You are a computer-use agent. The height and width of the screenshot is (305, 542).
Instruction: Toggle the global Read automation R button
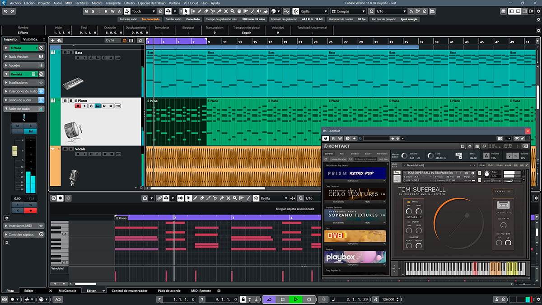106,11
